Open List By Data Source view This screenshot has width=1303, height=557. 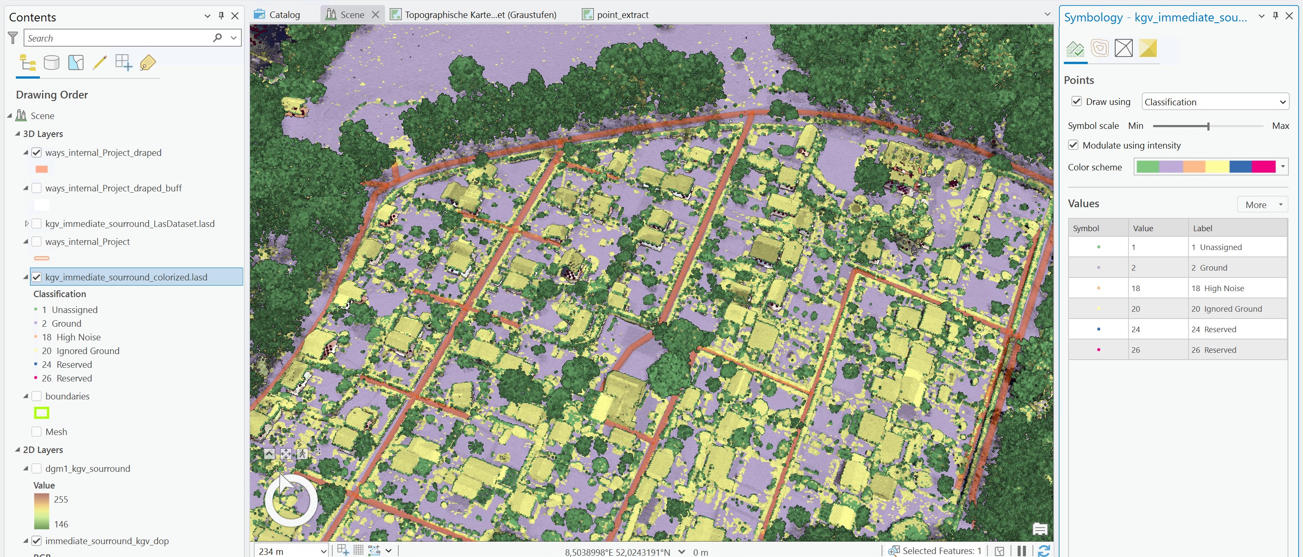51,63
